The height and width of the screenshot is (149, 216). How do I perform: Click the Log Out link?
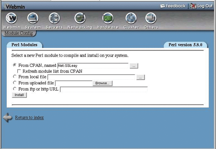pos(202,6)
